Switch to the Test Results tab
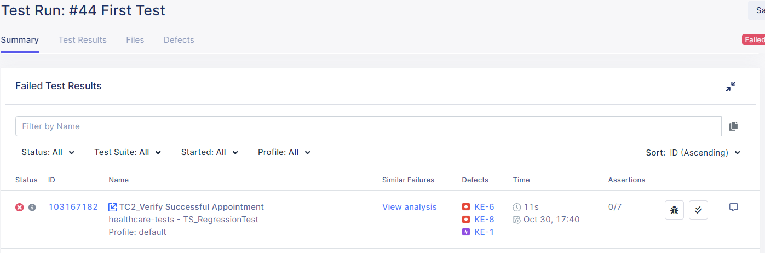Viewport: 765px width, 253px height. click(83, 40)
